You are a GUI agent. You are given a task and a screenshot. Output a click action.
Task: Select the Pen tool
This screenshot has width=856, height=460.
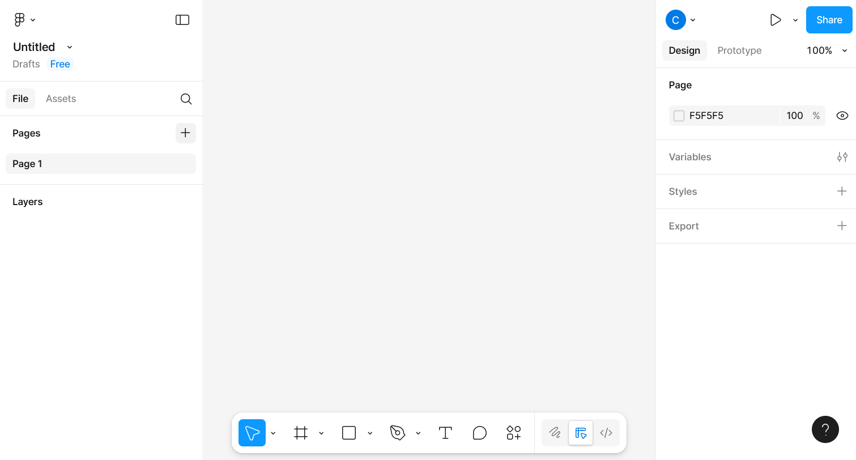(x=398, y=433)
